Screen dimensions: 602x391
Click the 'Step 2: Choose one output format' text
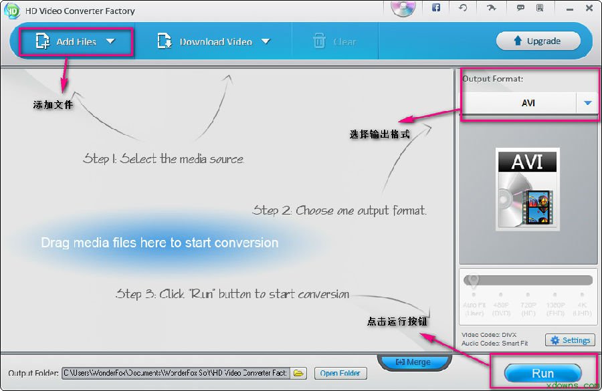click(x=339, y=211)
